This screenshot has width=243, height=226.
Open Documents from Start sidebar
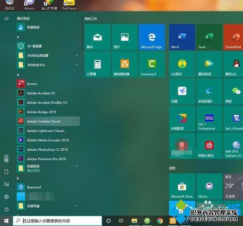(x=6, y=172)
